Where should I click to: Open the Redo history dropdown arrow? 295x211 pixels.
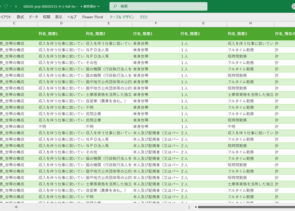[11, 6]
